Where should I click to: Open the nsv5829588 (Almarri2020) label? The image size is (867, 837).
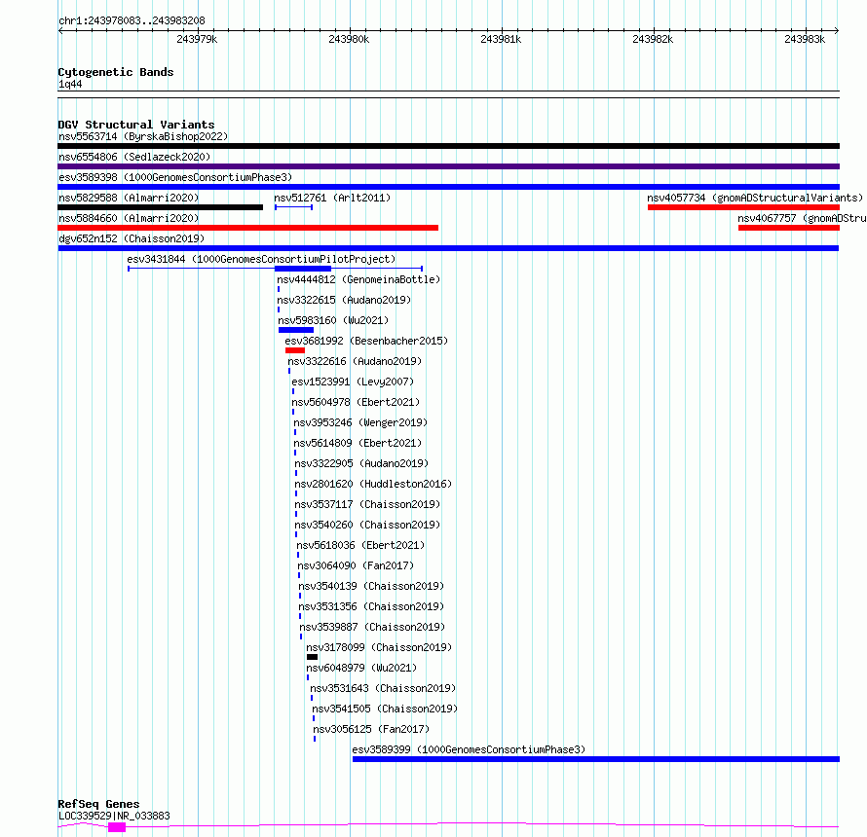[129, 198]
